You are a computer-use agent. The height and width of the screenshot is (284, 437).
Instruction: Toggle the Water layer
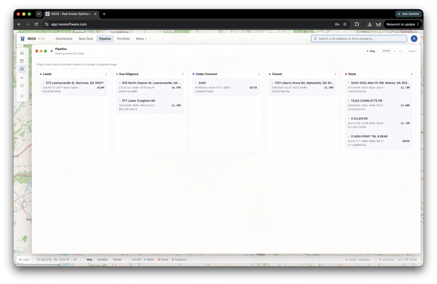click(149, 260)
